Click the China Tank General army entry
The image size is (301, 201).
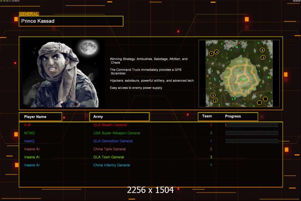click(109, 149)
